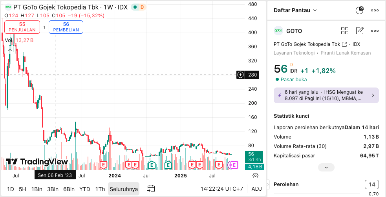Click the green earnings E marker left of 2025

[168, 164]
